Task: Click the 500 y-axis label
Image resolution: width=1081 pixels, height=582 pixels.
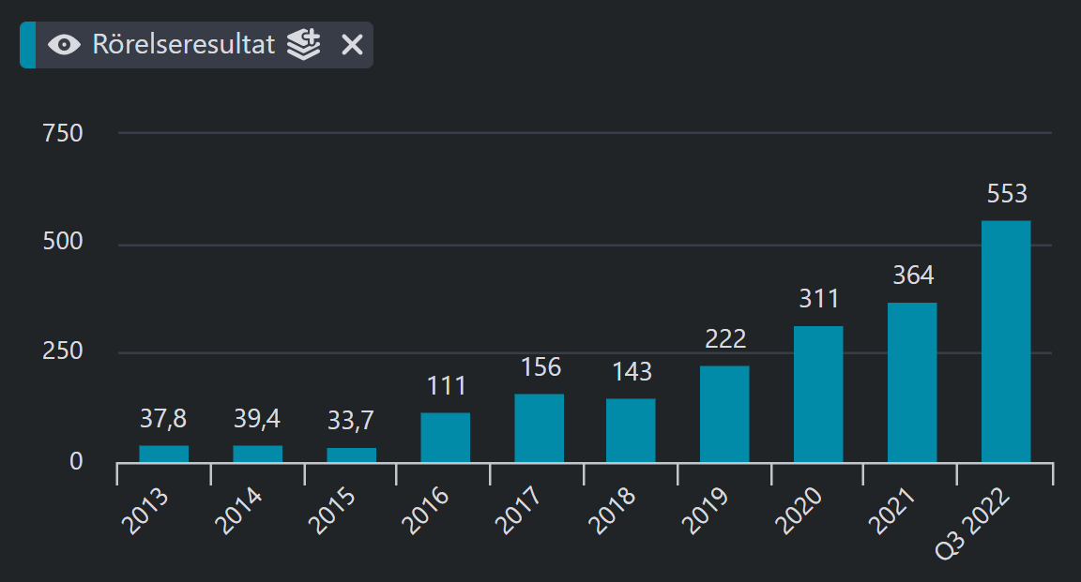Action: click(63, 241)
